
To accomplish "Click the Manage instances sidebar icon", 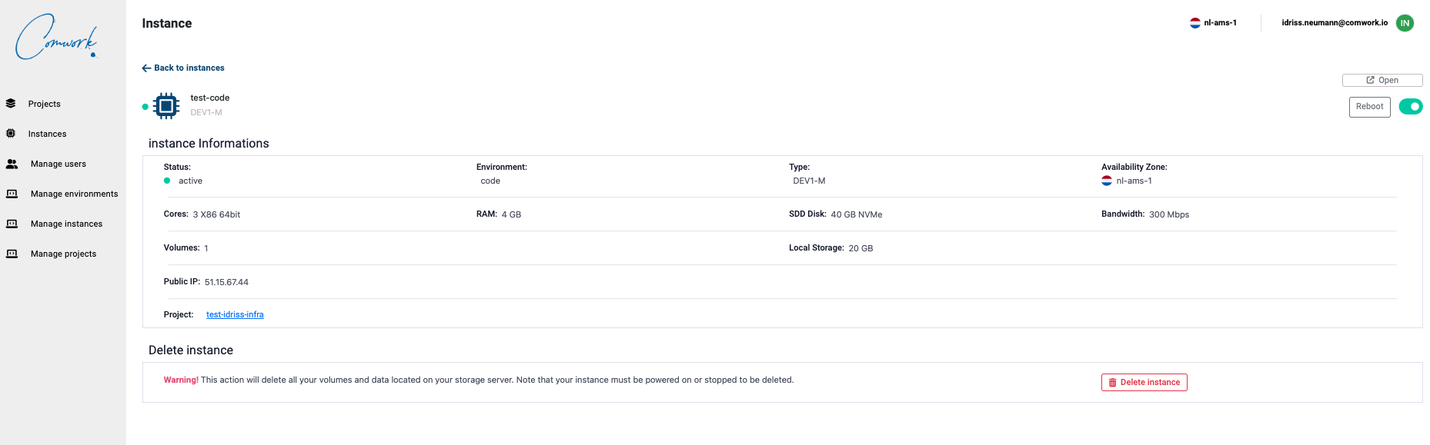I will (12, 224).
